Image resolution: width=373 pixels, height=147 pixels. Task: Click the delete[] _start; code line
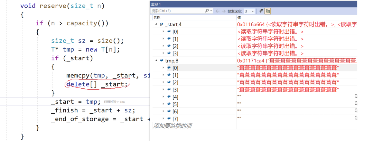[97, 85]
